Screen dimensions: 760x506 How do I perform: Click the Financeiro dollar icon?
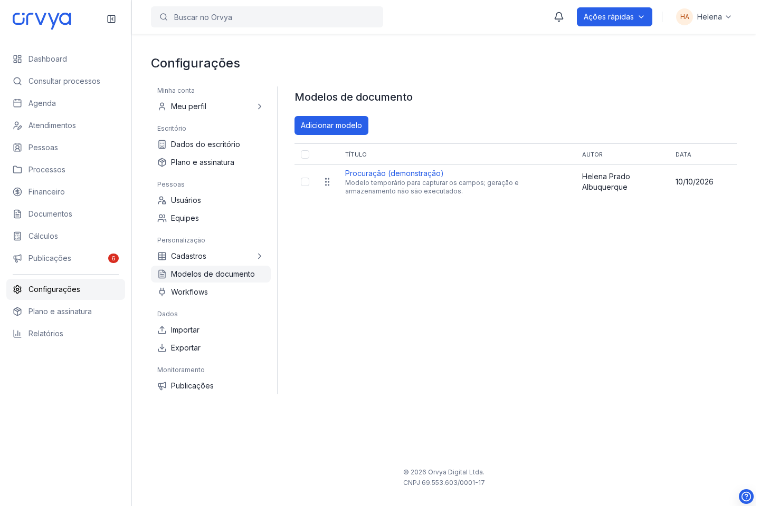17,192
